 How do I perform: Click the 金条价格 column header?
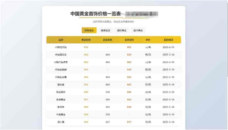[x=129, y=40]
